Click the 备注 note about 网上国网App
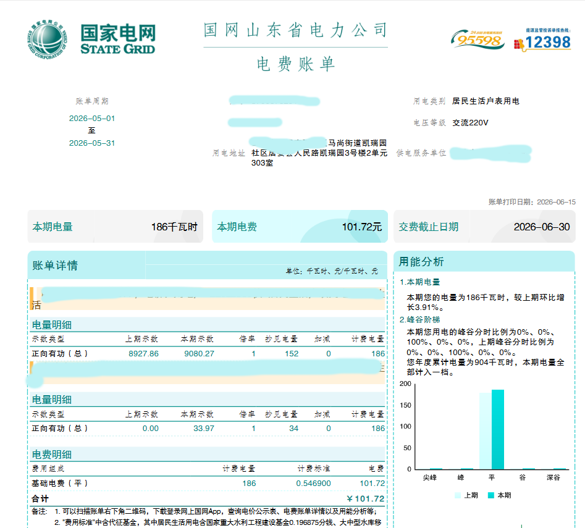 tap(216, 511)
